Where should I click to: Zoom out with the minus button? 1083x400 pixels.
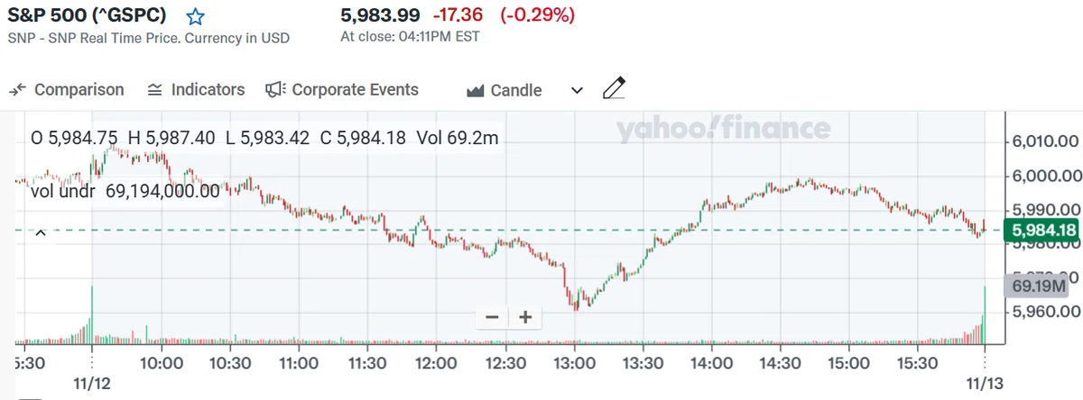click(x=492, y=342)
